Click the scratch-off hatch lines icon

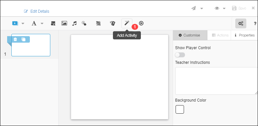98,23
